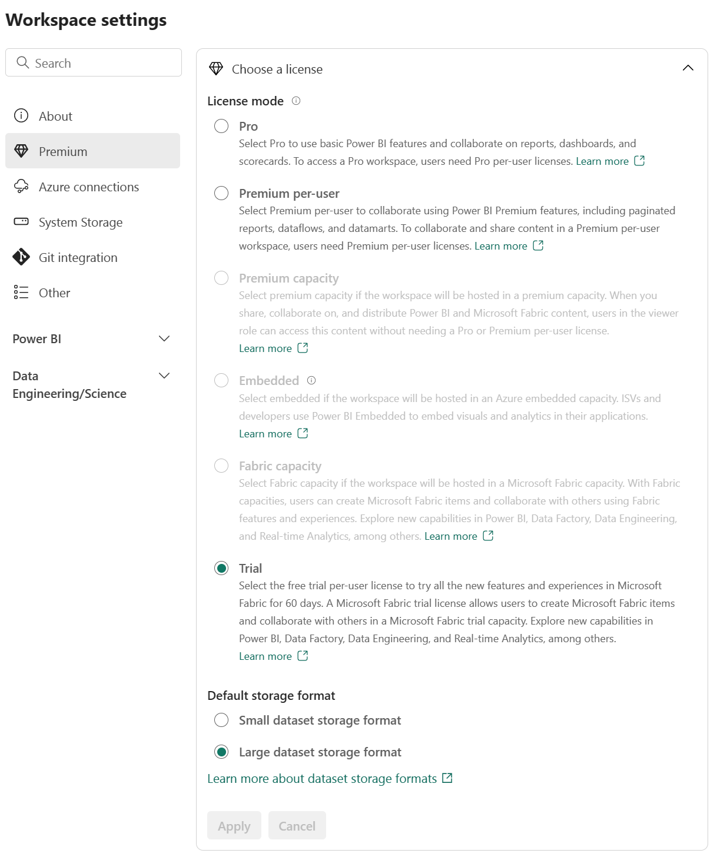Select the Pro license radio button
This screenshot has width=727, height=860.
click(x=221, y=126)
